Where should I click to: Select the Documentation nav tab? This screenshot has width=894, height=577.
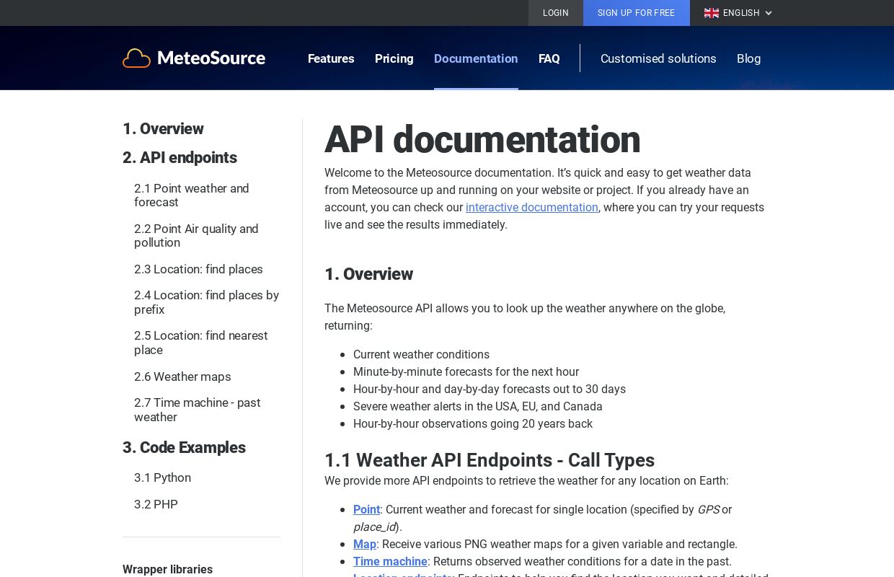click(x=476, y=58)
